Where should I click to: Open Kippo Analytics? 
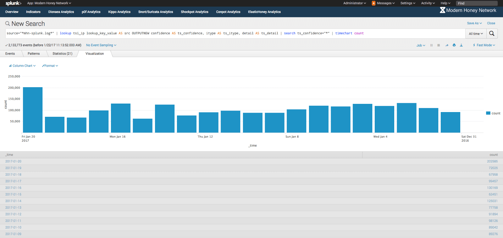(119, 12)
